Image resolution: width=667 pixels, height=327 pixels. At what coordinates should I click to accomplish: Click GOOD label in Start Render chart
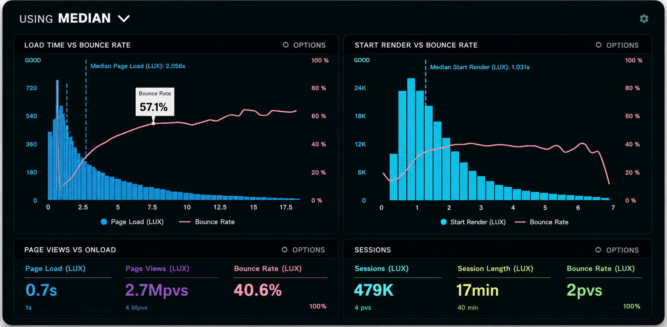[x=362, y=60]
